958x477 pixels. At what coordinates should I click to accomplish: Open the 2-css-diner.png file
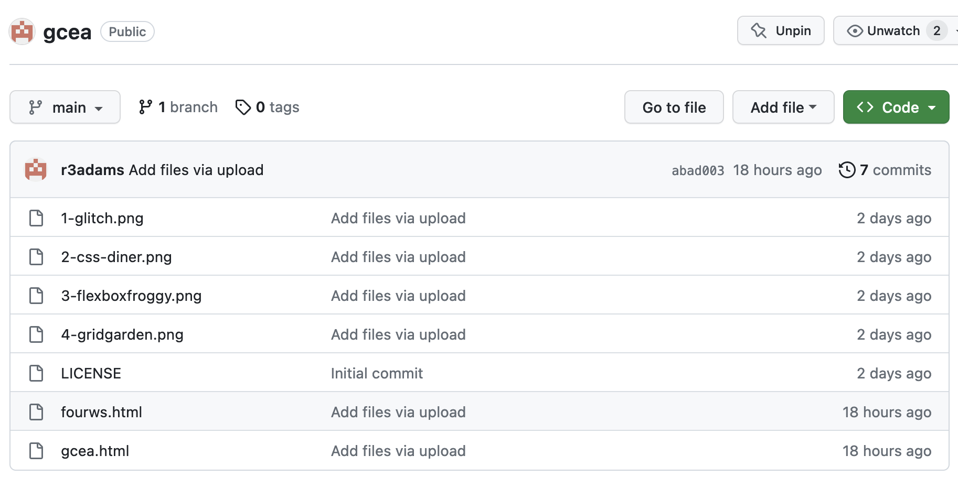[x=116, y=257]
